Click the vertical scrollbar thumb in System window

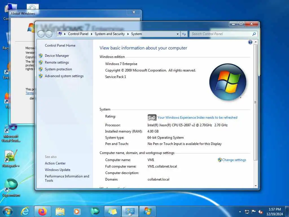[x=255, y=102]
